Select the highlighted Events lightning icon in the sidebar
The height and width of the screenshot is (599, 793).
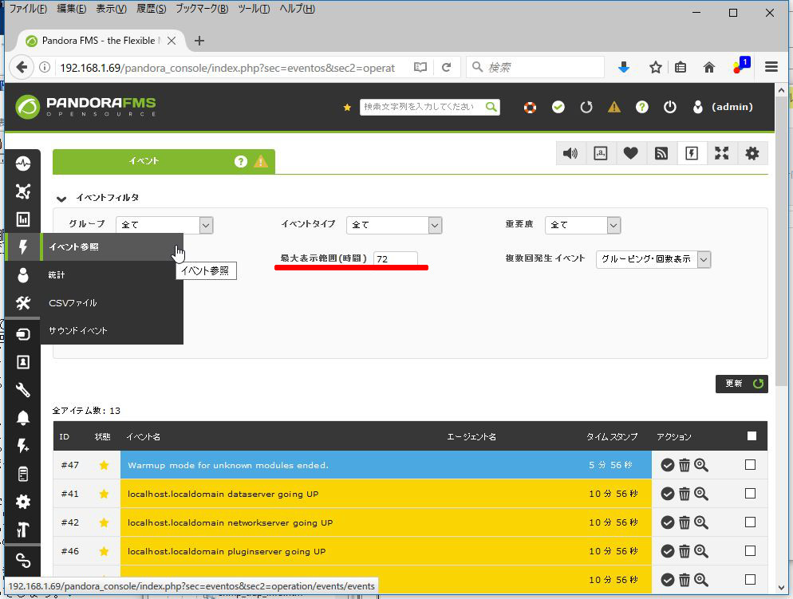(23, 247)
